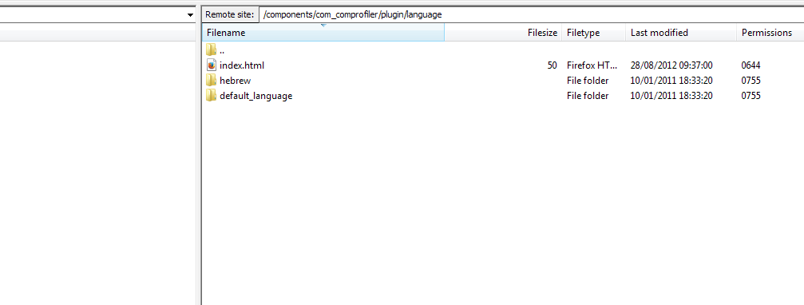Click the hebrew folder's last modified date

[671, 81]
